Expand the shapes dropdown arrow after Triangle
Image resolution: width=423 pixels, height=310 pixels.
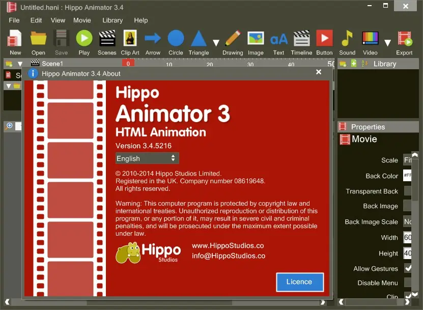[x=216, y=43]
